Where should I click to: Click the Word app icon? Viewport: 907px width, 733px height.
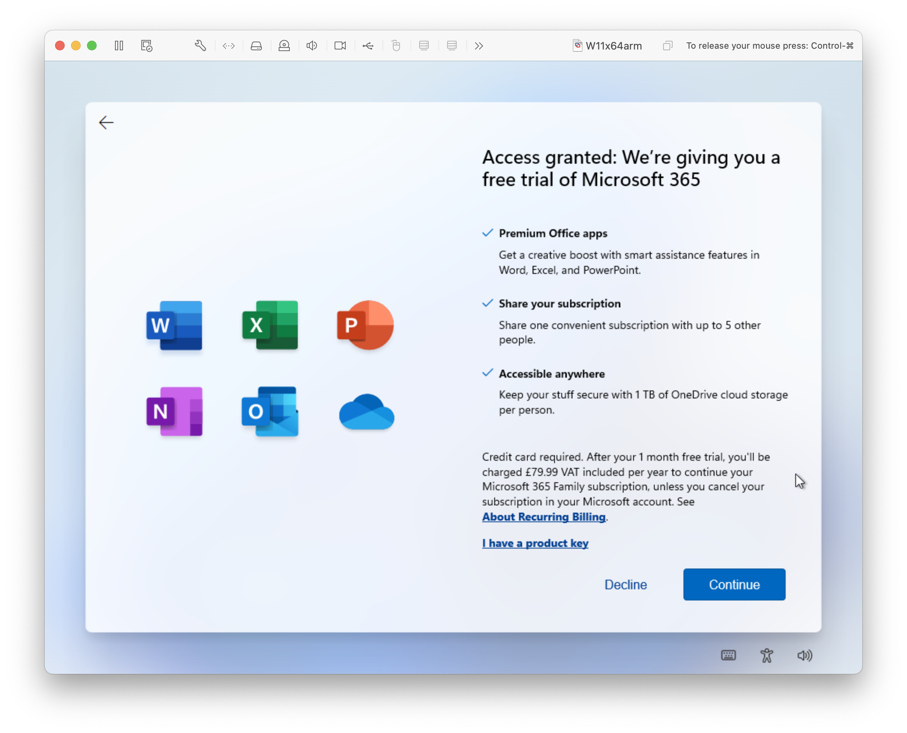tap(174, 326)
